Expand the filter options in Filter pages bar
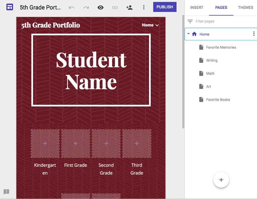The image size is (257, 199). (x=190, y=21)
